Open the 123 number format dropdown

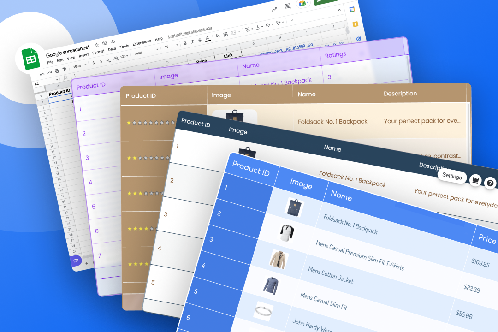point(124,56)
